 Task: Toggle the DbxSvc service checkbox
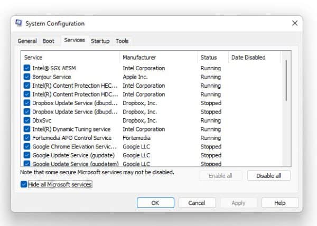point(27,120)
